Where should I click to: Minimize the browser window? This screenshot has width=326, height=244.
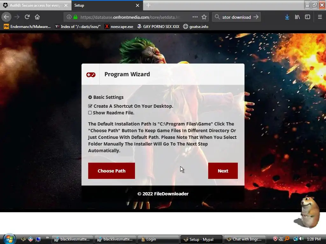click(x=307, y=5)
